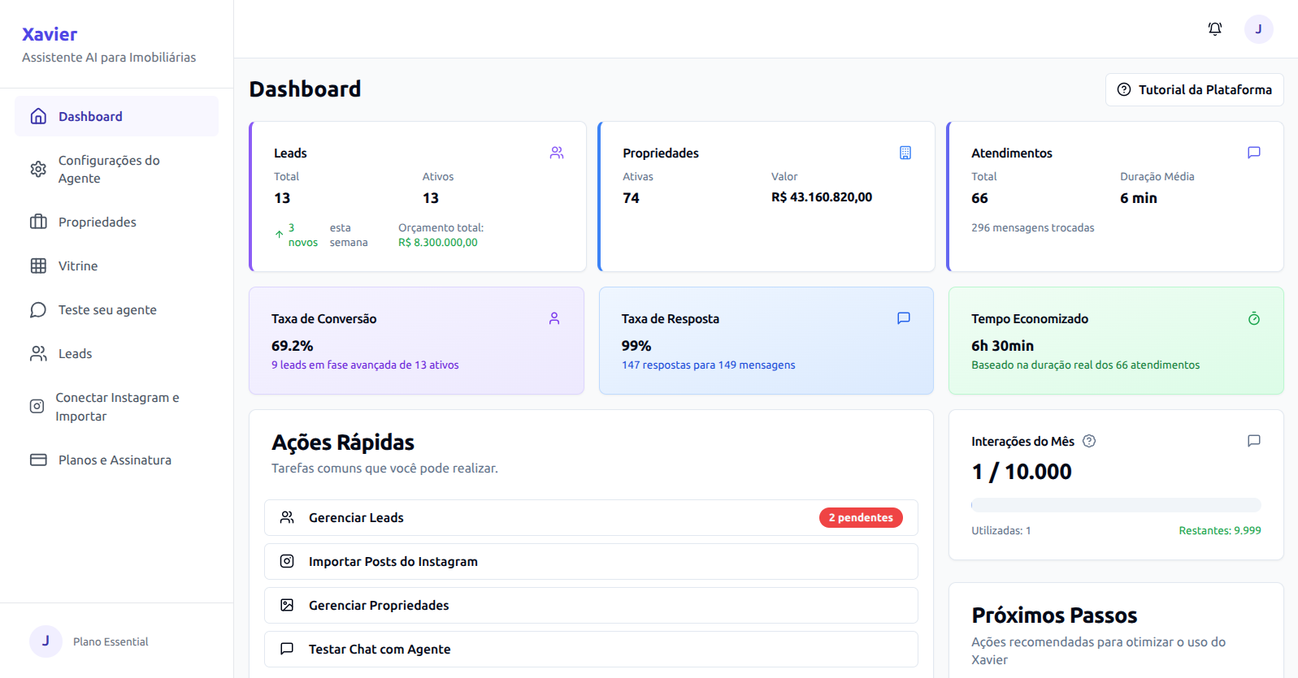
Task: Click the 6 min Duração Média value
Action: 1139,198
